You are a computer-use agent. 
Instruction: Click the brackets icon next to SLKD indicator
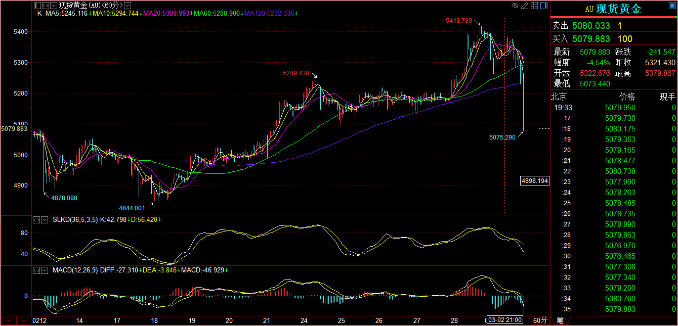(x=37, y=220)
